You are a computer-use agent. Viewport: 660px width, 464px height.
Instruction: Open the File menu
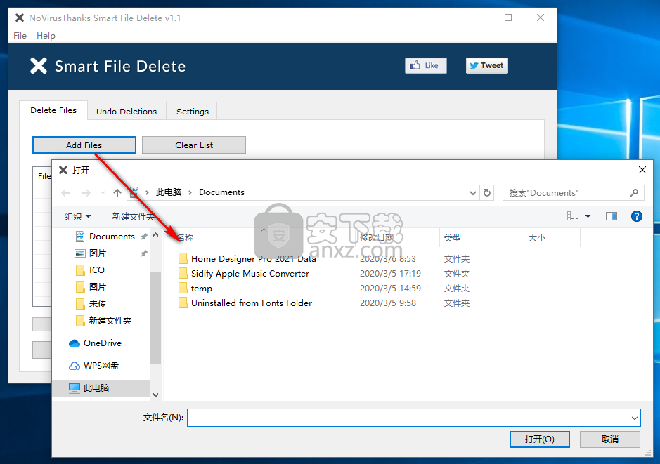tap(20, 36)
